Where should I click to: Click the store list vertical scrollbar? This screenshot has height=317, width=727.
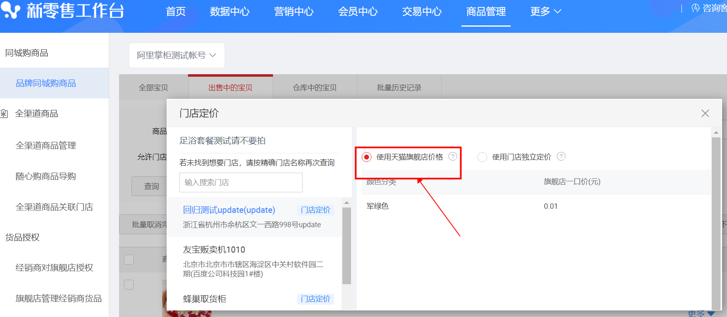pos(346,246)
